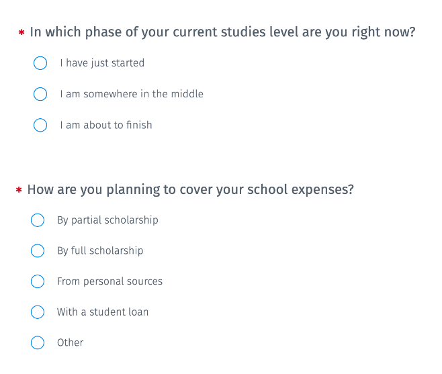Click the "I have just started" label text
Screen dimensions: 442x374
102,63
